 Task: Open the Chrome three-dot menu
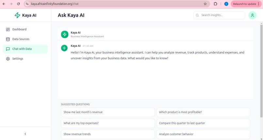pyautogui.click(x=259, y=4)
